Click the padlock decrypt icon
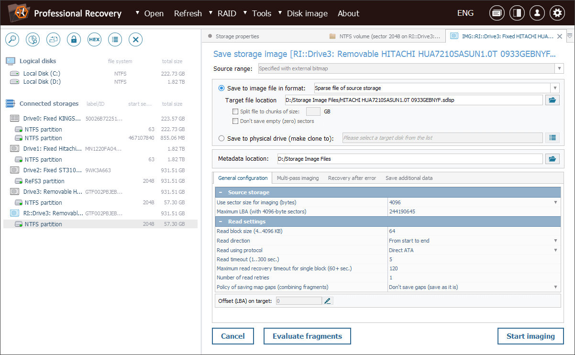Image resolution: width=575 pixels, height=355 pixels. [74, 40]
